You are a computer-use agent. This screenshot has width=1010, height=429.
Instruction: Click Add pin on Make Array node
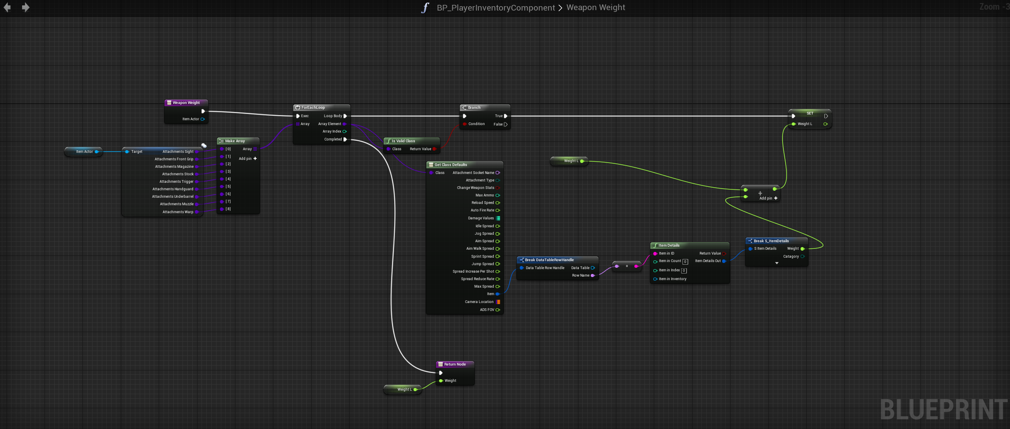(248, 159)
